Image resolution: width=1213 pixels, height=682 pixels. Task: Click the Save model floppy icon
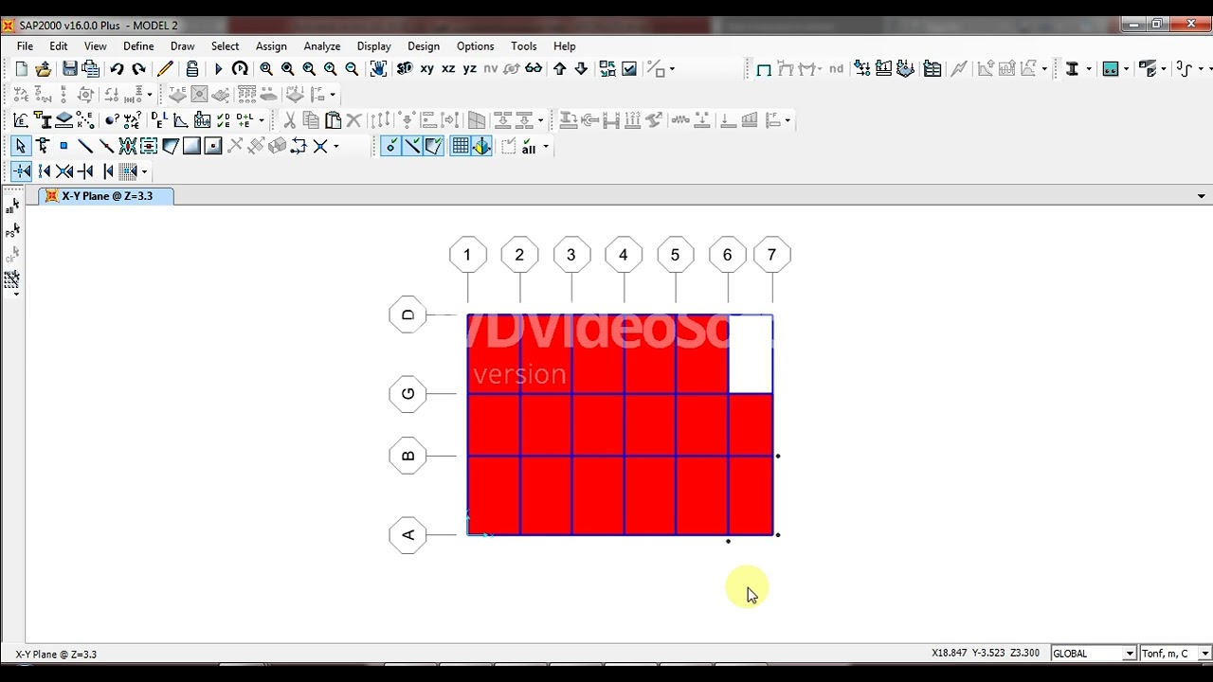pos(70,69)
